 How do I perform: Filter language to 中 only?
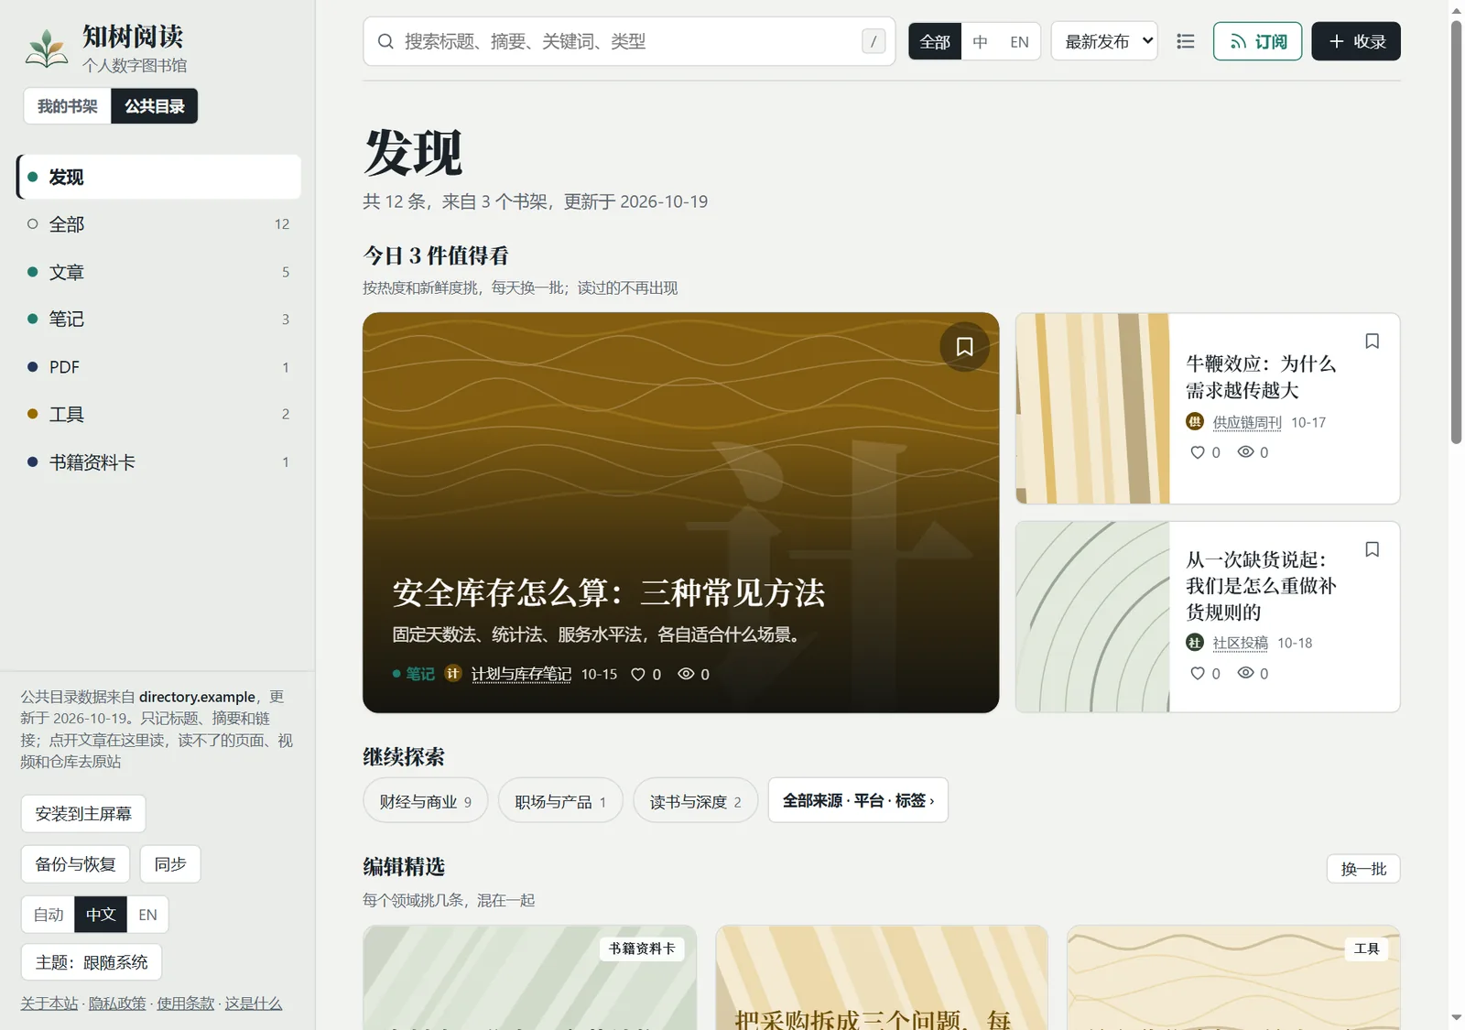point(980,41)
